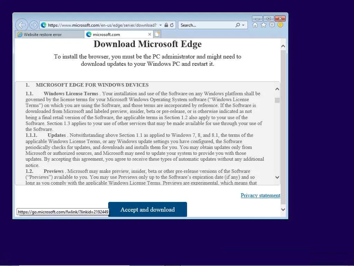Click the license terms scrollbar thumb
Image resolution: width=354 pixels, height=266 pixels.
pos(277,100)
